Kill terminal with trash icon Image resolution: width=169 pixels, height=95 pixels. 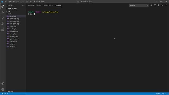(x=158, y=5)
